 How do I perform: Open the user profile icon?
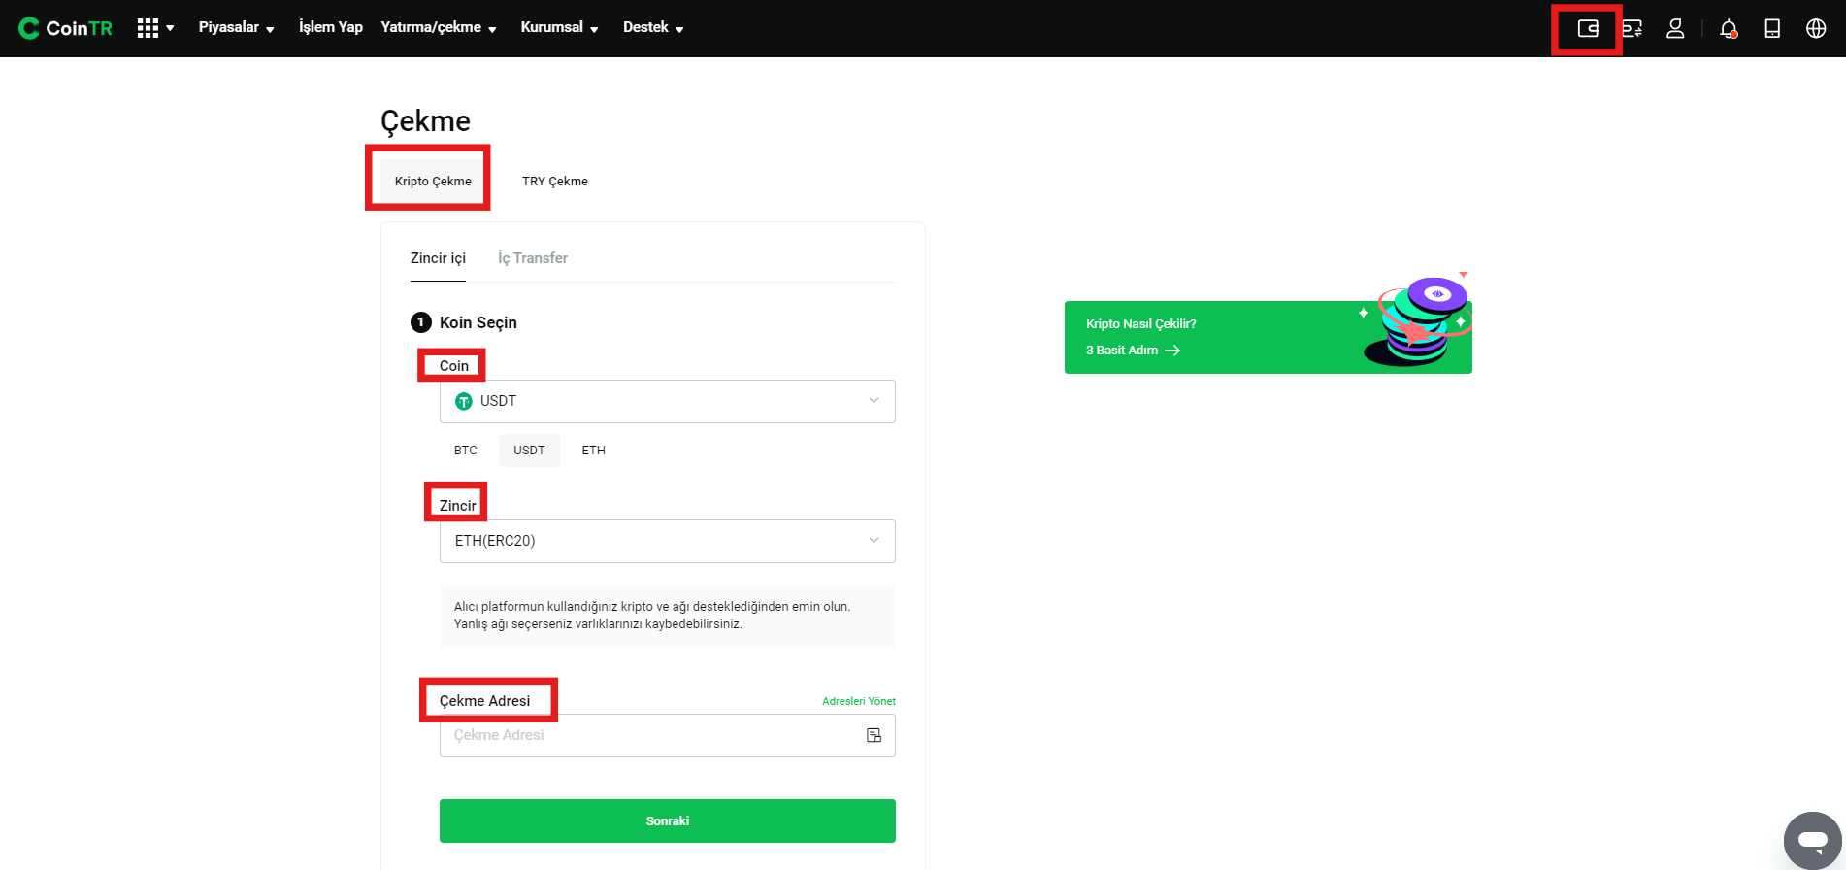[1675, 28]
